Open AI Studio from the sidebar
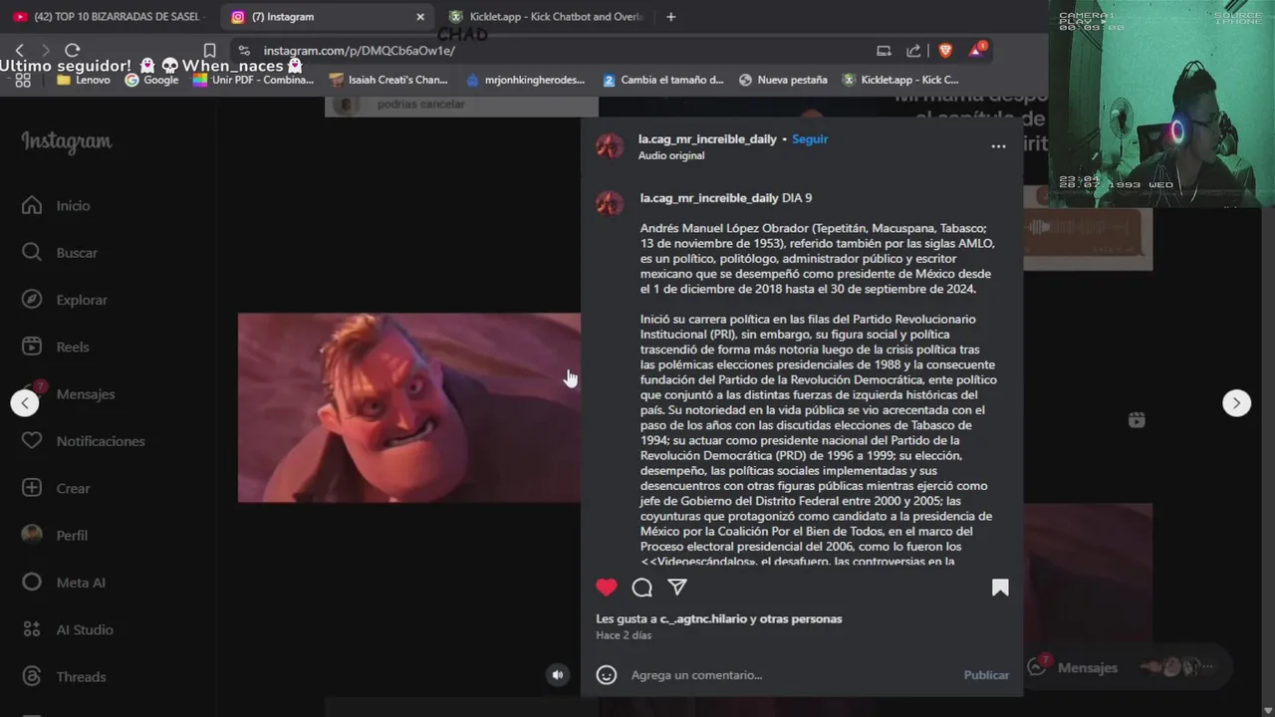This screenshot has width=1275, height=717. pos(68,629)
